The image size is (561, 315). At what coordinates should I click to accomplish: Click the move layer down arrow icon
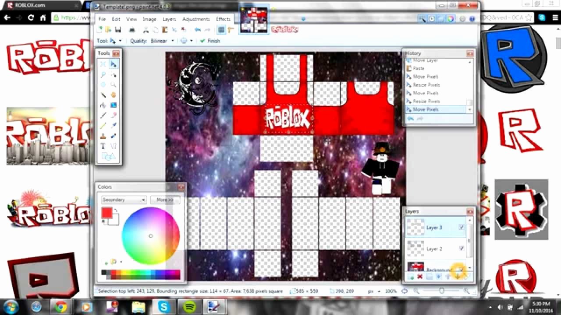[x=458, y=276]
